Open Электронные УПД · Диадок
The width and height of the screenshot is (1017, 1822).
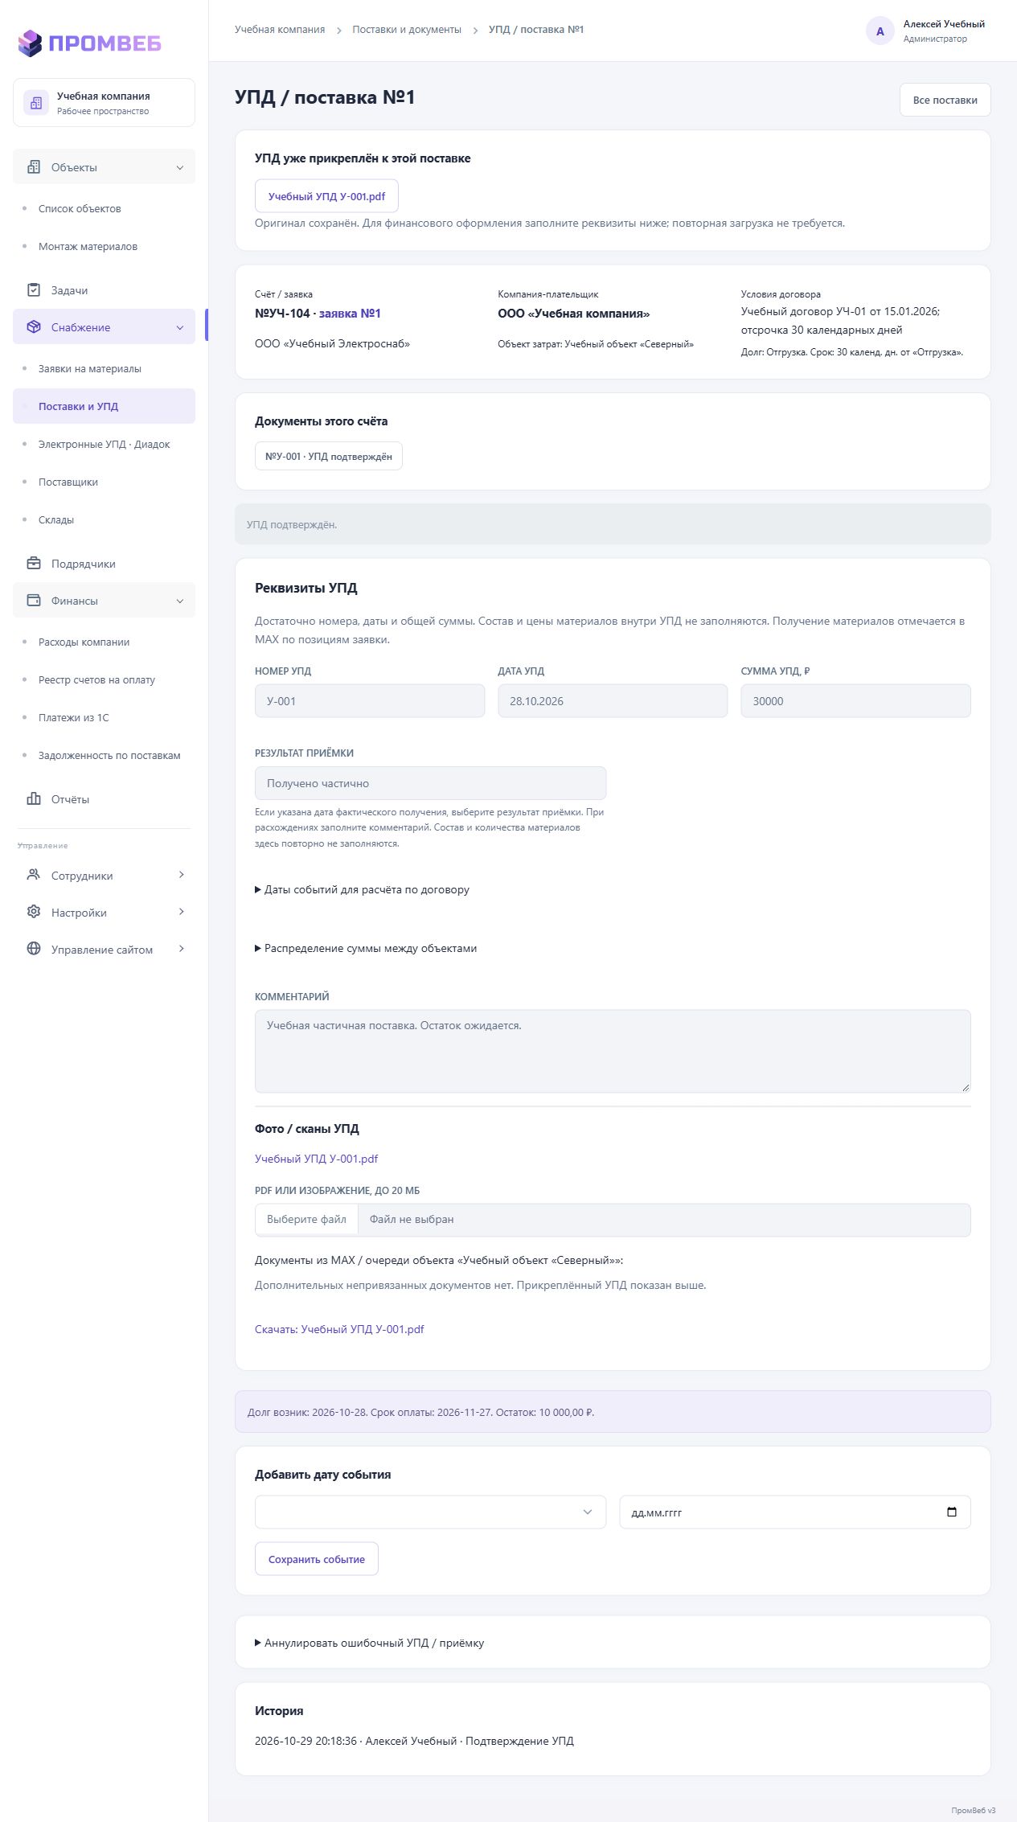[104, 445]
